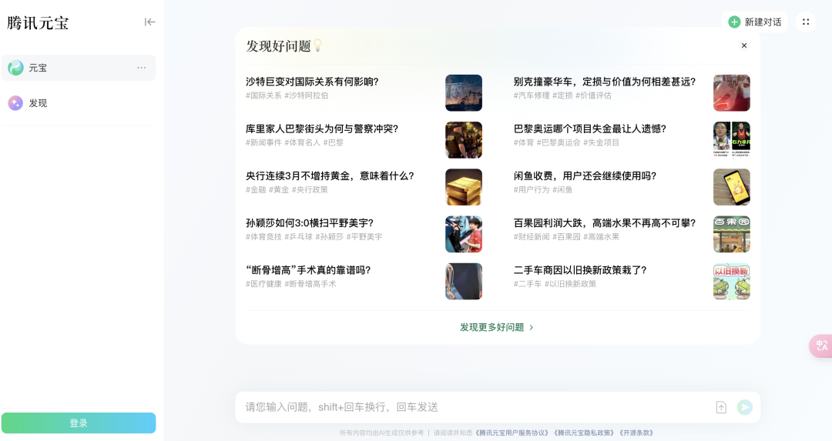Click the red car thumbnail for 别克

point(732,93)
